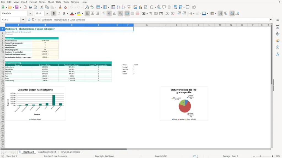Image resolution: width=282 pixels, height=158 pixels.
Task: Sort descending Z to A
Action: (124, 7)
